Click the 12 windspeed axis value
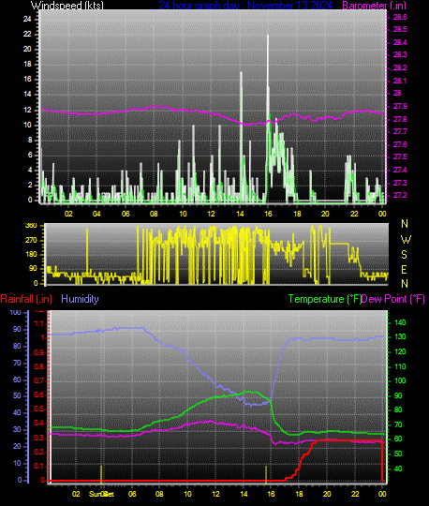 tap(27, 110)
